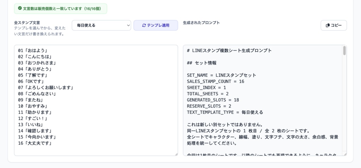
Task: Apply template with テンプレ適用 button
Action: pos(155,25)
